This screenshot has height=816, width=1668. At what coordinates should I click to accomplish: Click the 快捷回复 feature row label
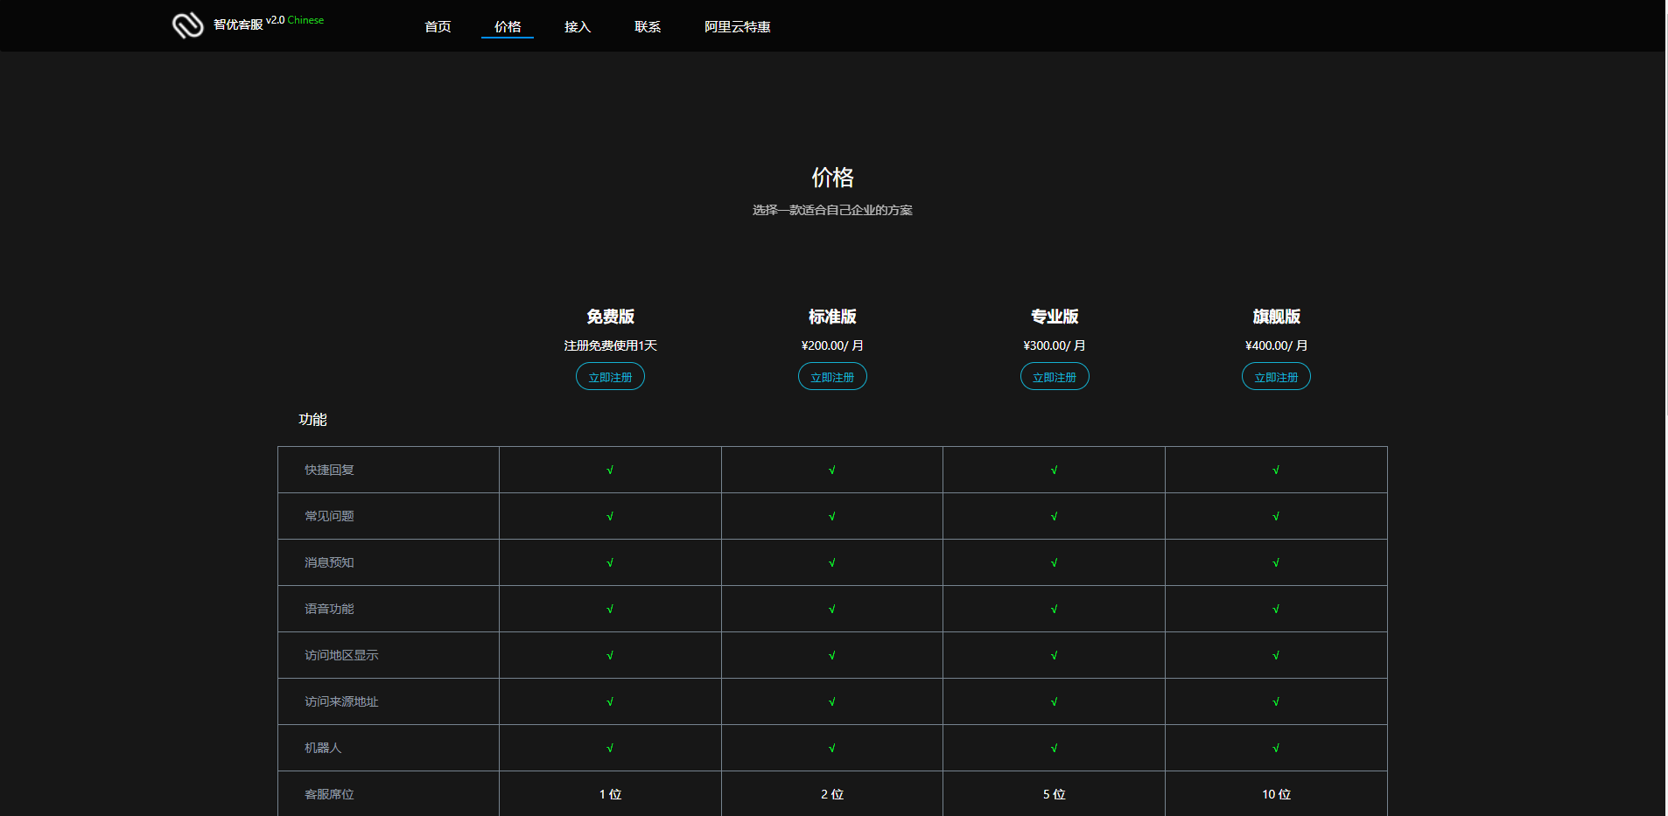point(329,470)
